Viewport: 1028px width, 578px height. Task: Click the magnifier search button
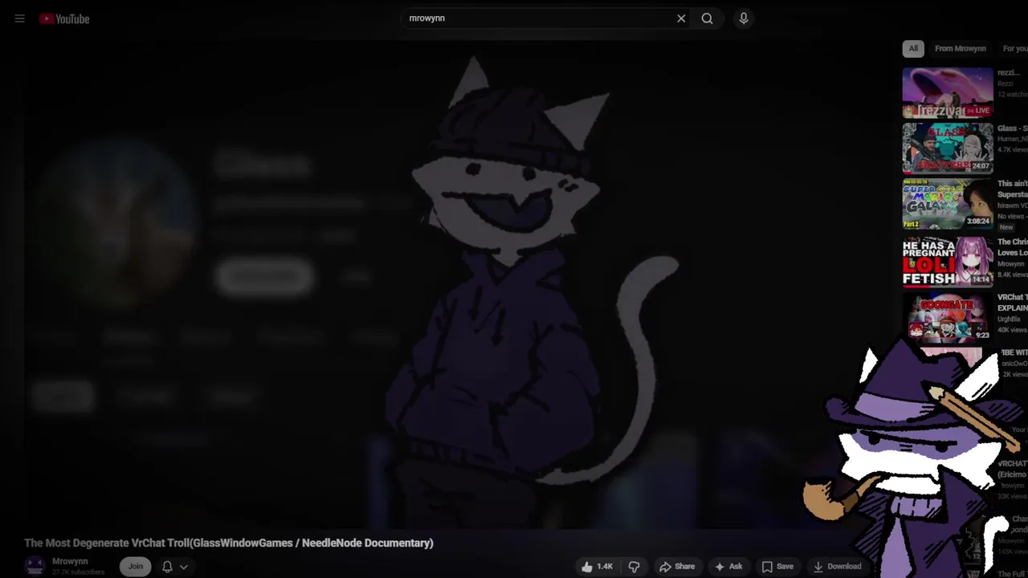pyautogui.click(x=707, y=18)
